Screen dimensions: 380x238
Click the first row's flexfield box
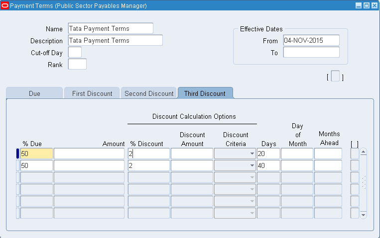tap(354, 154)
